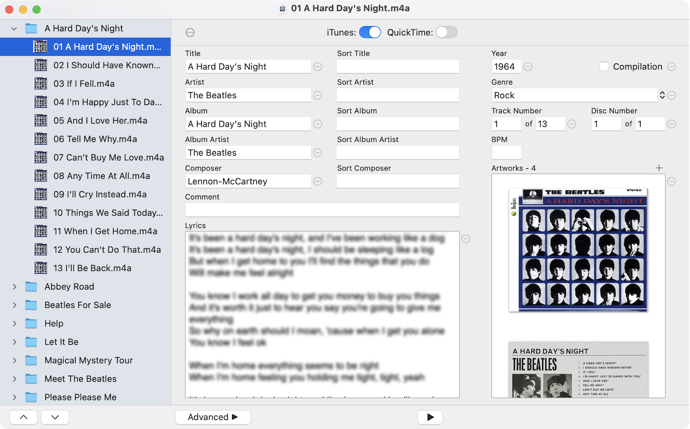Image resolution: width=690 pixels, height=429 pixels.
Task: Select 07 Can't Buy Me Love.m4a
Action: point(85,158)
